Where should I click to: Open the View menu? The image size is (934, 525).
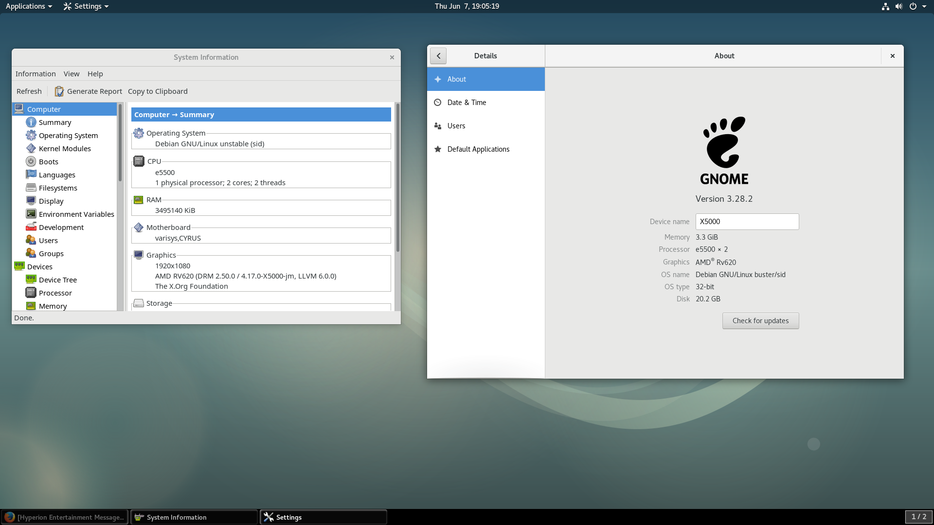(x=72, y=74)
